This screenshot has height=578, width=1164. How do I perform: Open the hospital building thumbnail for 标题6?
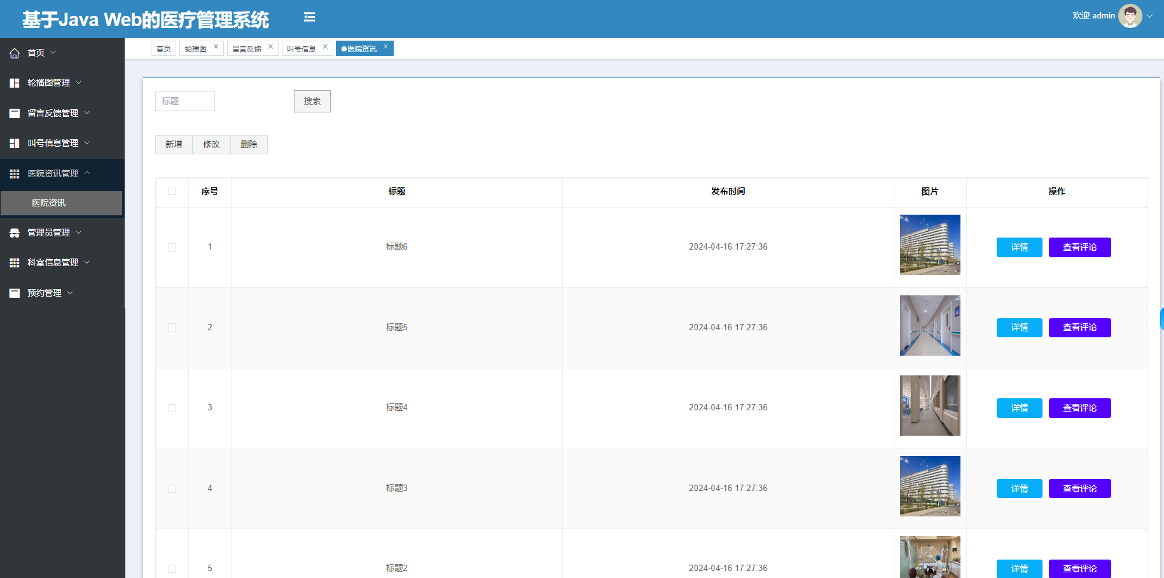(x=930, y=245)
